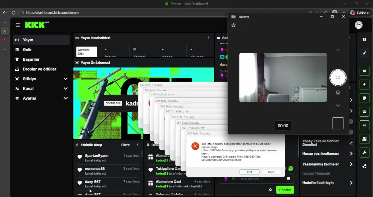
Task: Reload the page with the refresh icon
Action: (14, 13)
